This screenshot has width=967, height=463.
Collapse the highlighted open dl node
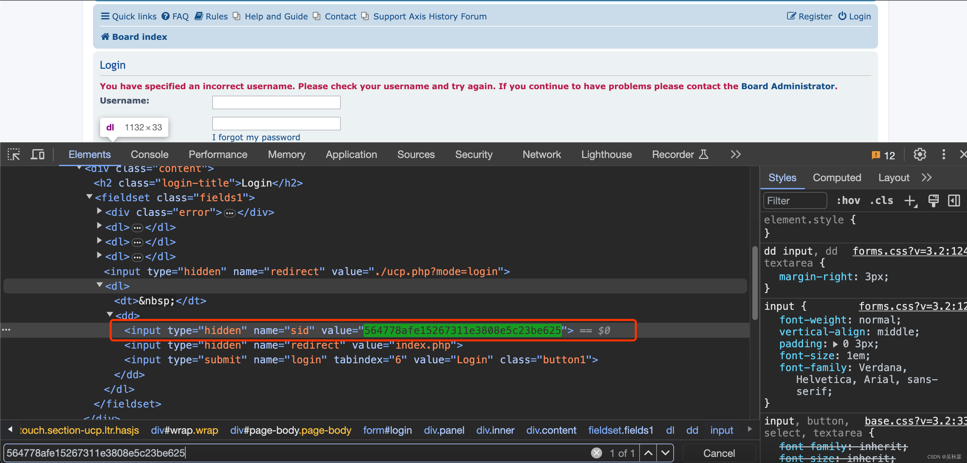coord(99,285)
